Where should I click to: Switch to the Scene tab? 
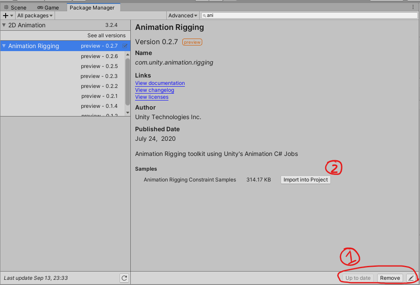pos(16,7)
